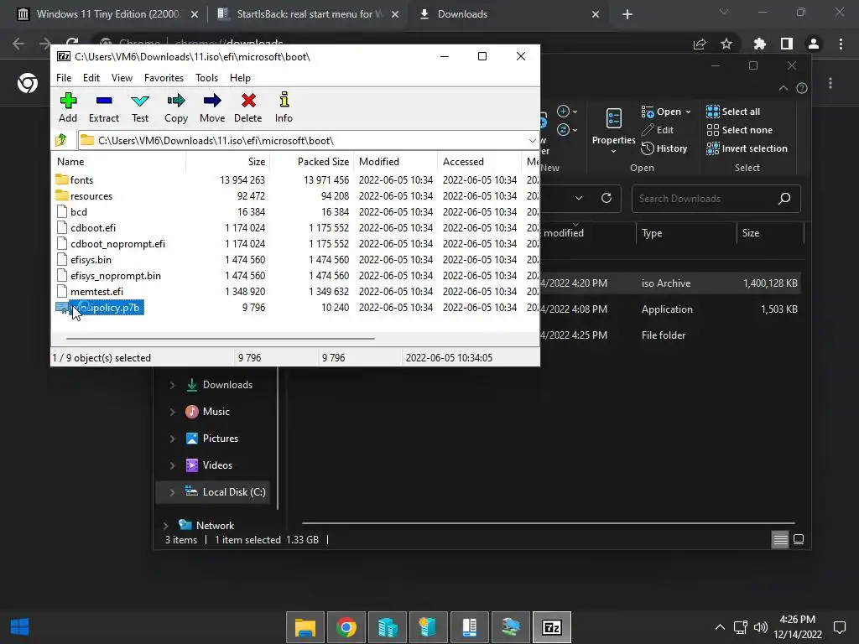
Task: Expand Downloads in Explorer navigation tree
Action: pos(172,385)
